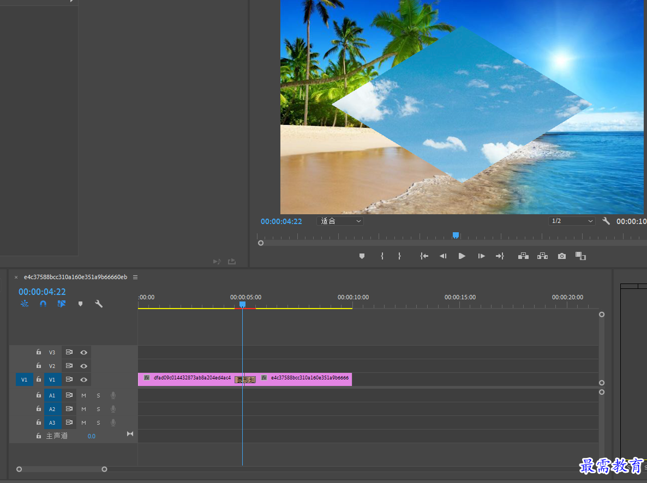Mark Out point in Program monitor

399,256
